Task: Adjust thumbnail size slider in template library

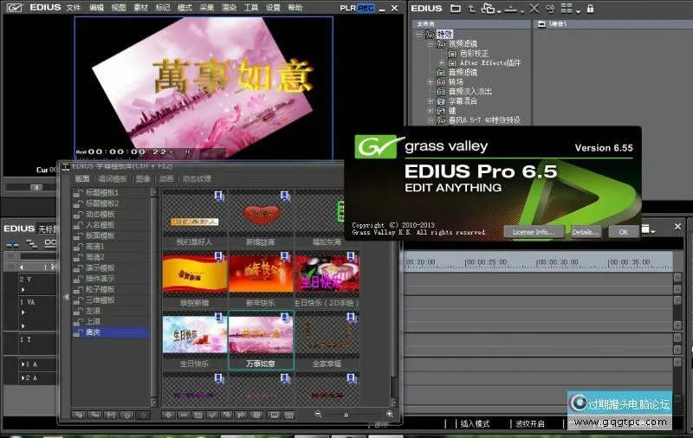Action: (346, 415)
